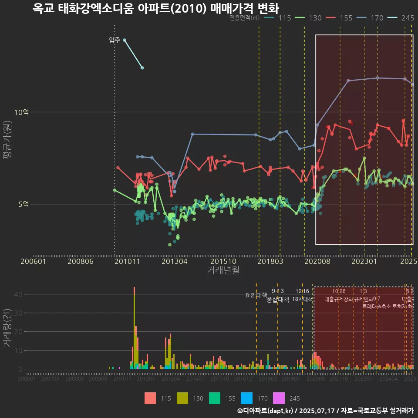Click the 115 line swatch in the line legend
The width and height of the screenshot is (418, 418).
[269, 18]
